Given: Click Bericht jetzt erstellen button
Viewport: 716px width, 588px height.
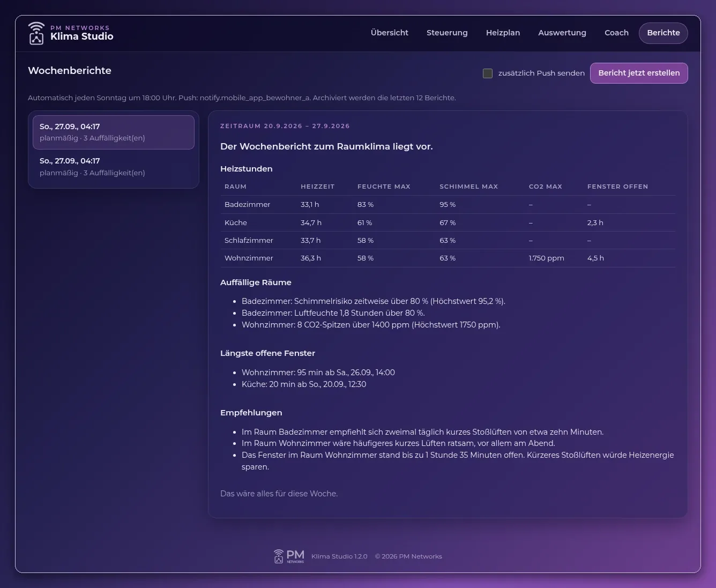Looking at the screenshot, I should [x=639, y=73].
